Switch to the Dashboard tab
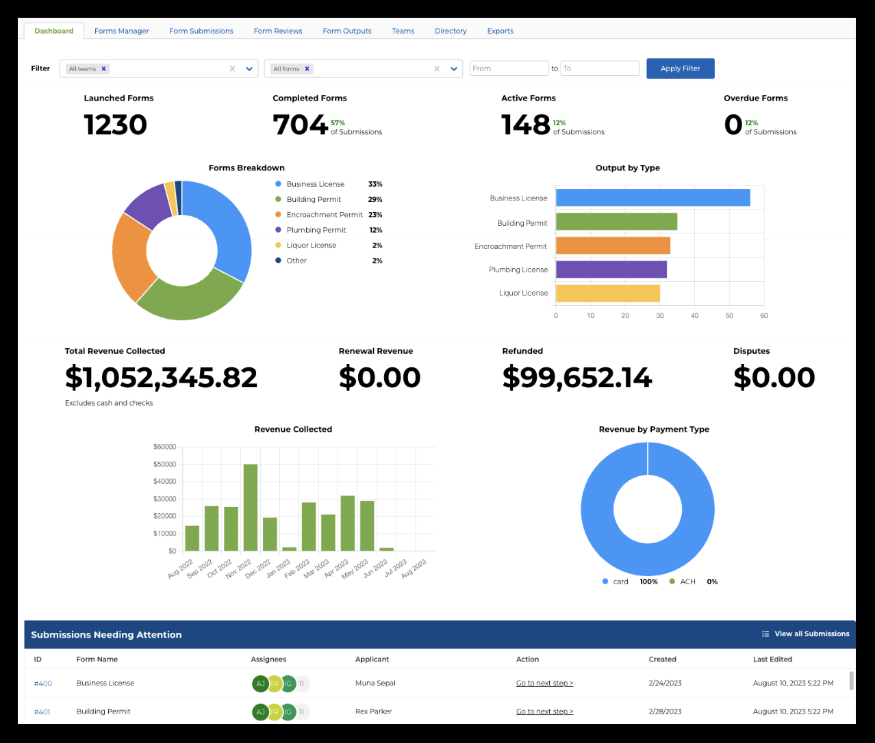This screenshot has width=875, height=743. 54,31
